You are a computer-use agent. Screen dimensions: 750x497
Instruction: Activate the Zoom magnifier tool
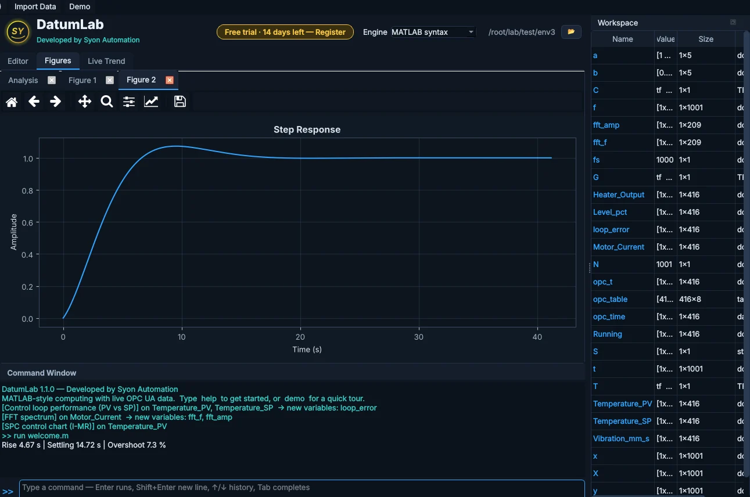pyautogui.click(x=107, y=102)
